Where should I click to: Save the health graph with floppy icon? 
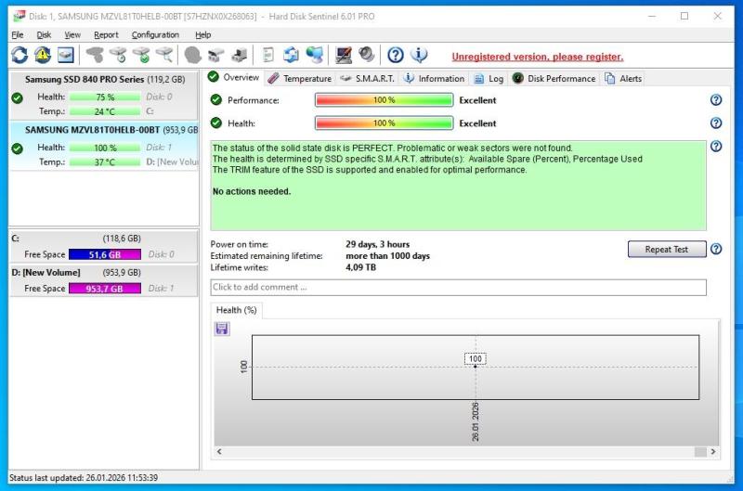tap(222, 329)
